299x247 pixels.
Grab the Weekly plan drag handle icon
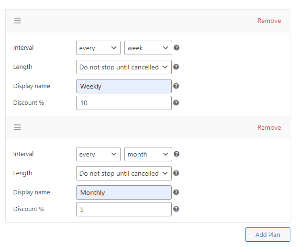click(17, 21)
